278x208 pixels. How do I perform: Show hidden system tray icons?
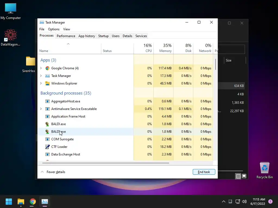click(x=224, y=201)
